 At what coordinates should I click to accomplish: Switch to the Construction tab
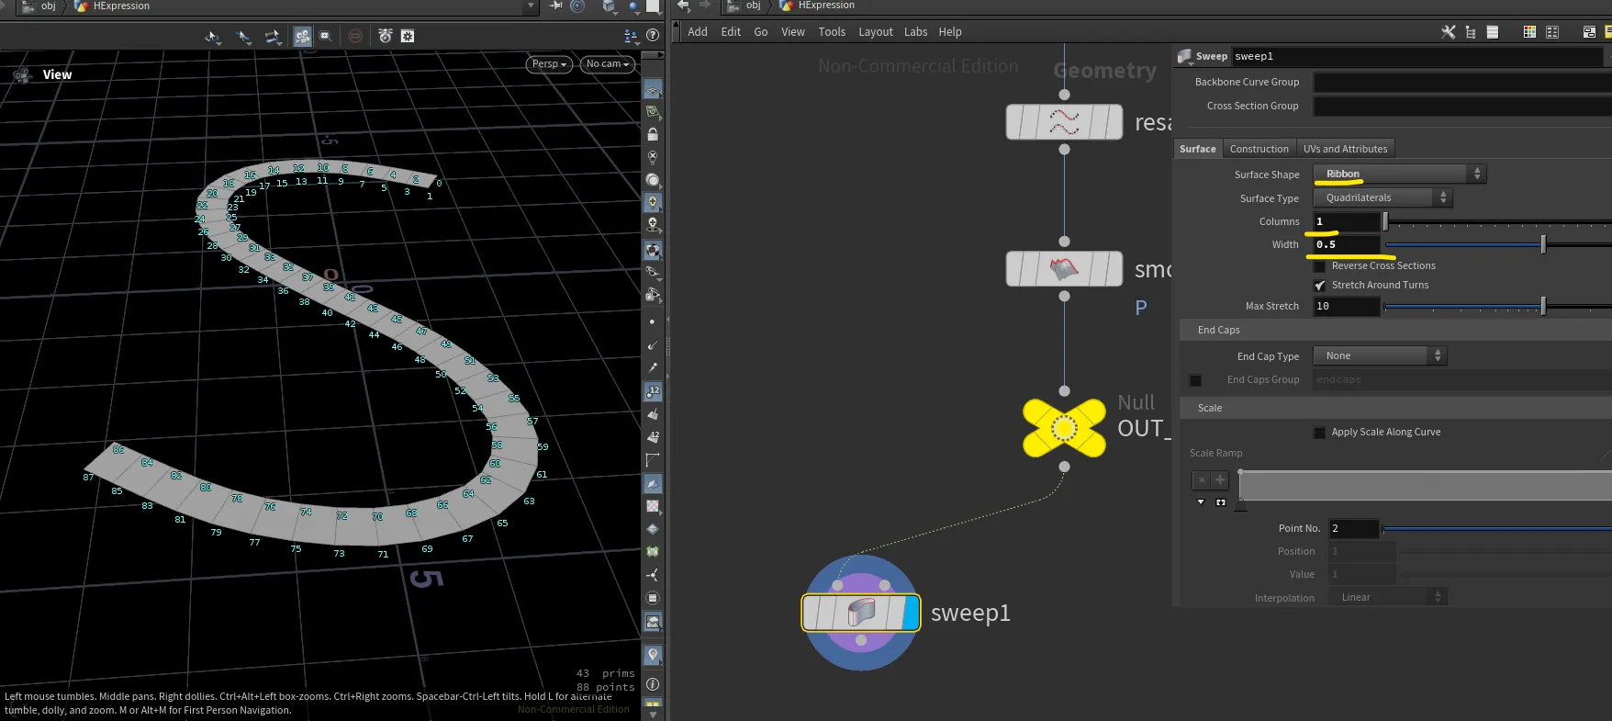click(1259, 149)
